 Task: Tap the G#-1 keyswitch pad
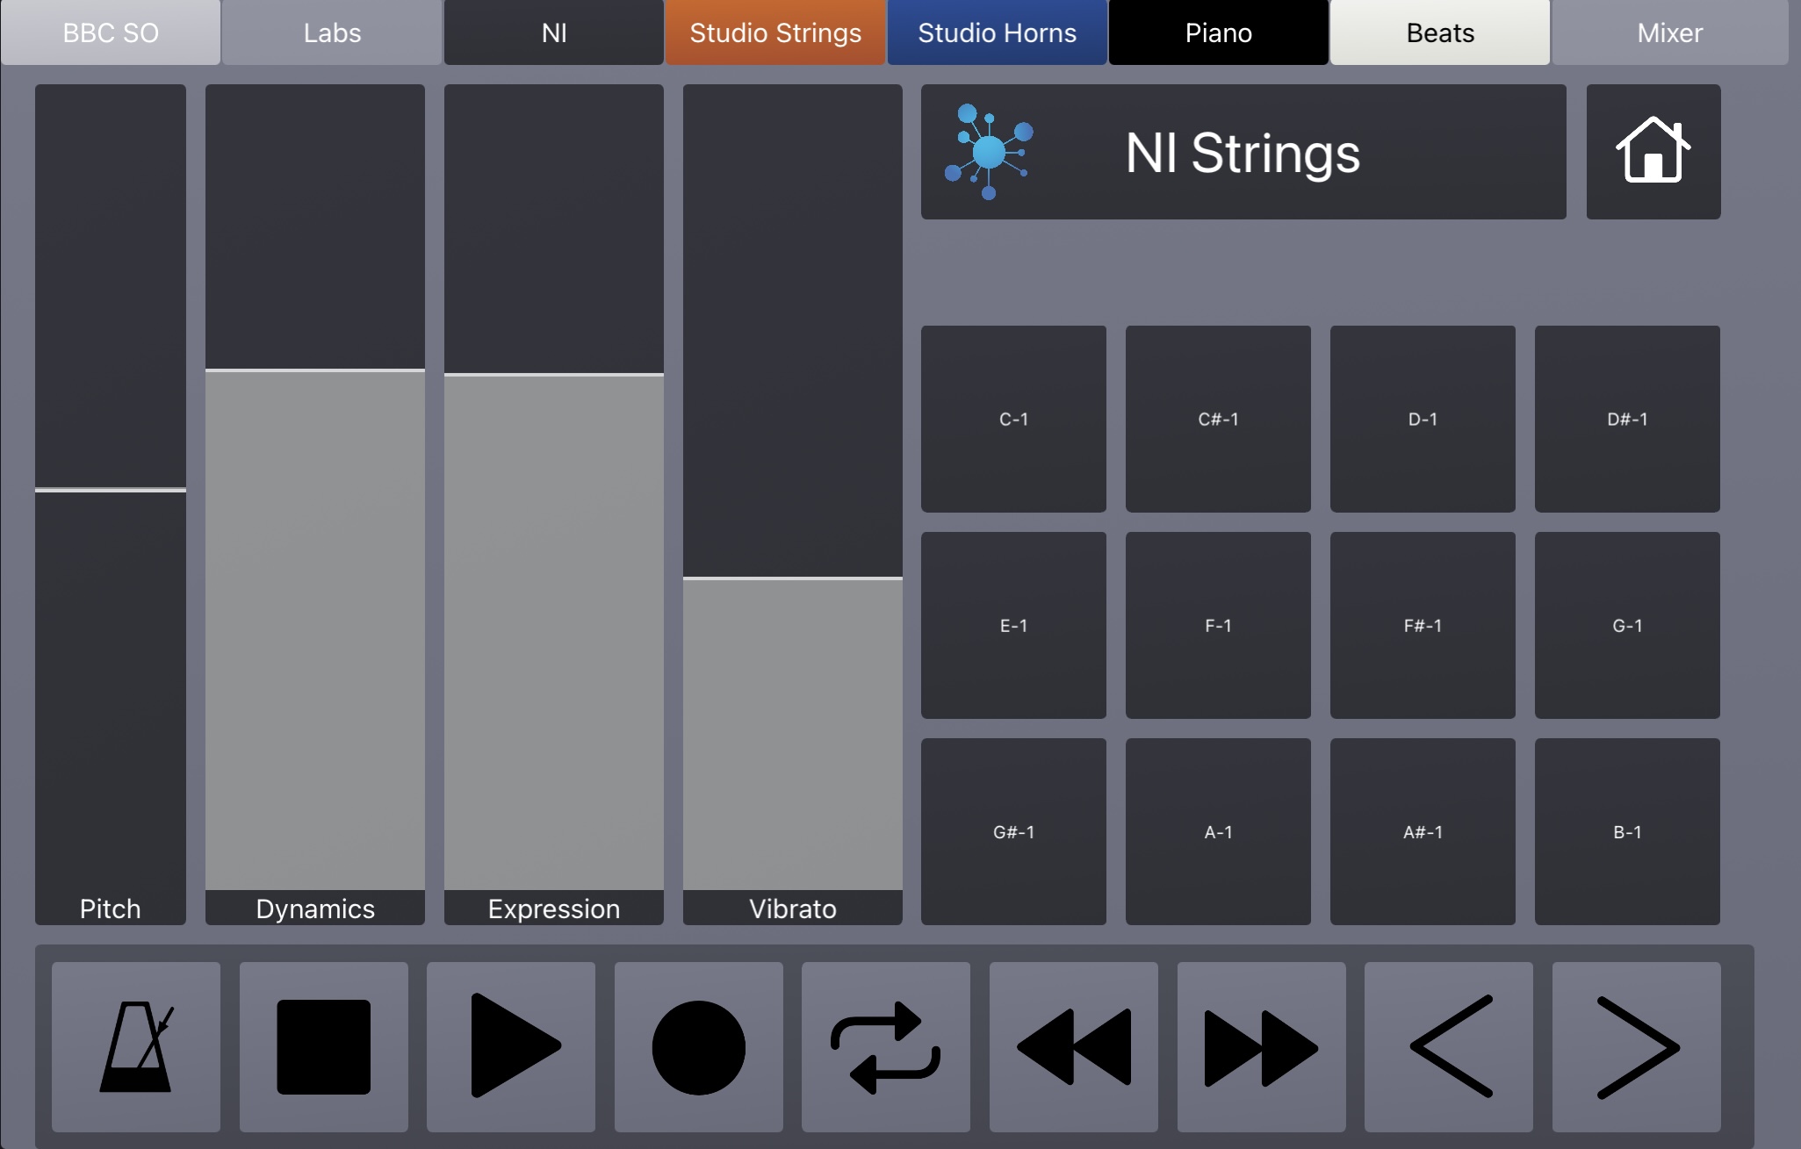pyautogui.click(x=1013, y=831)
